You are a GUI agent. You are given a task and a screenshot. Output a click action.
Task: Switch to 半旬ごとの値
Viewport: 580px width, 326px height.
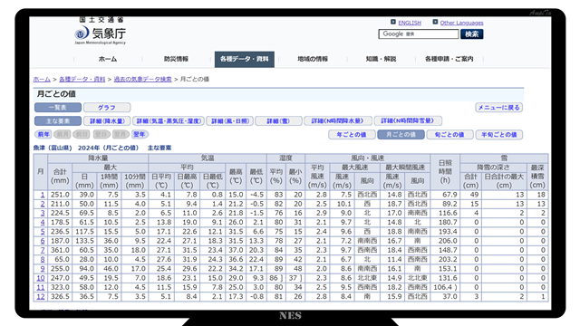pos(499,135)
